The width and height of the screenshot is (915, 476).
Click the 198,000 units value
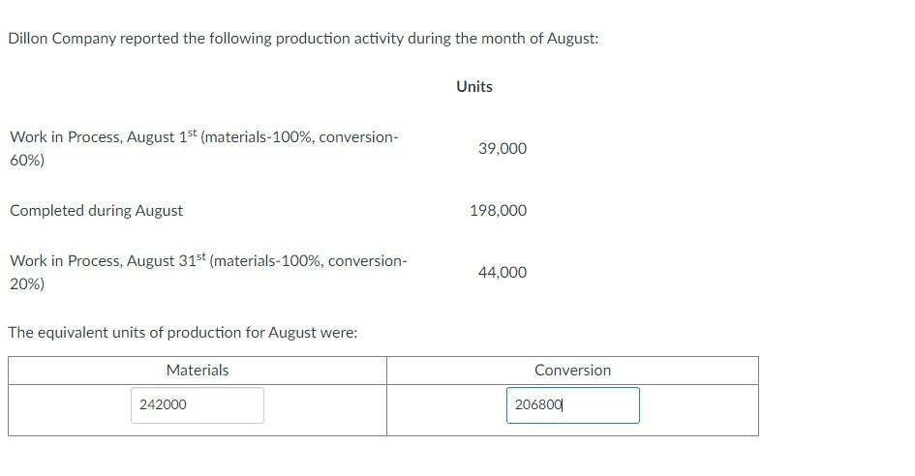click(x=498, y=211)
